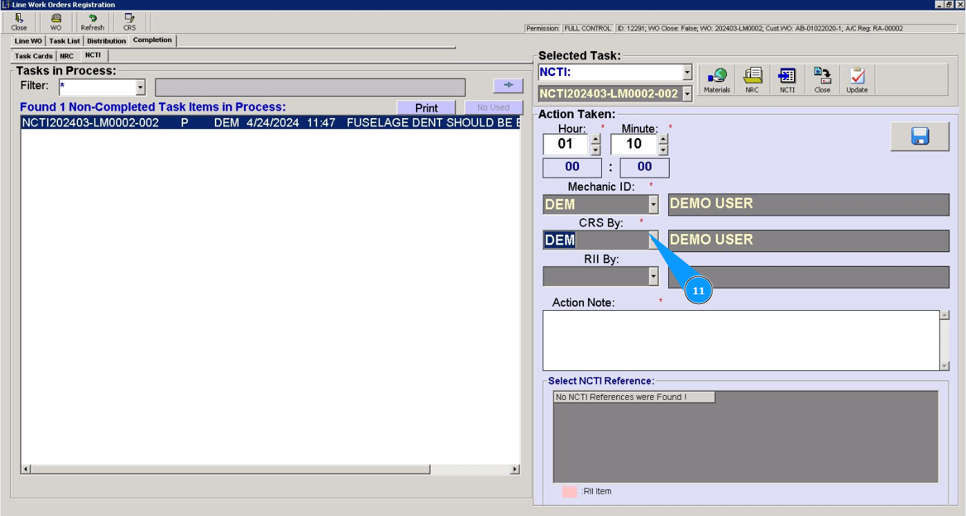
Task: Open the RII By dropdown
Action: (654, 277)
